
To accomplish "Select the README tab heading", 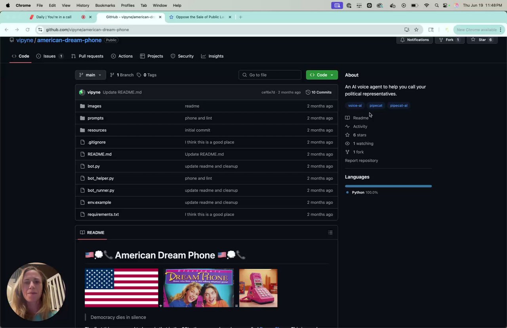I will [x=92, y=233].
